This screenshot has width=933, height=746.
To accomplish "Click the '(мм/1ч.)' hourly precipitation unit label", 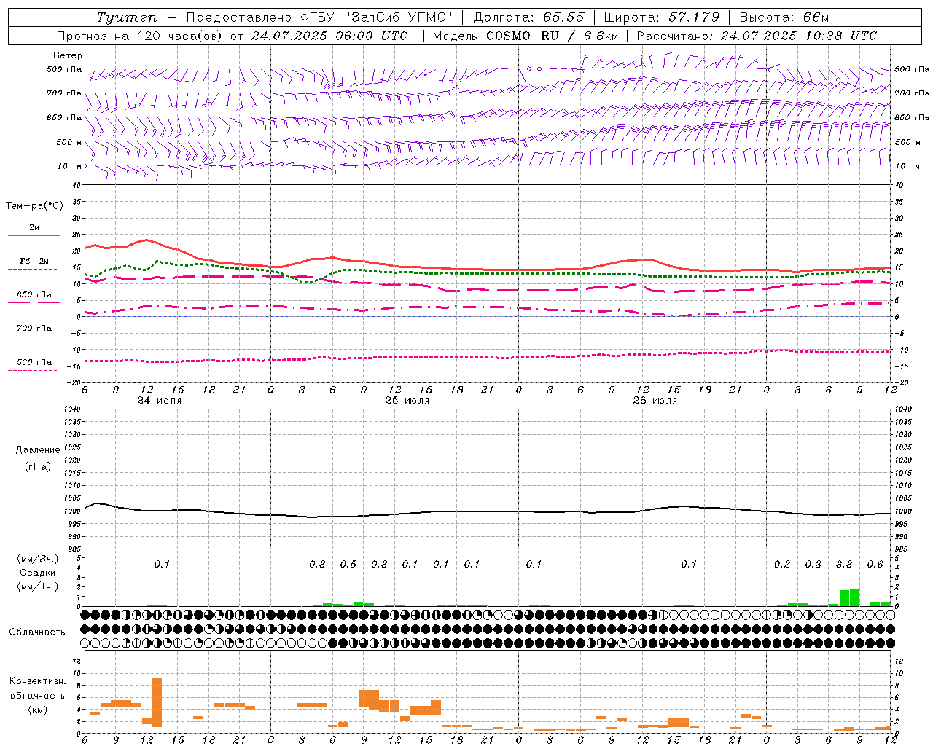I will tap(37, 586).
